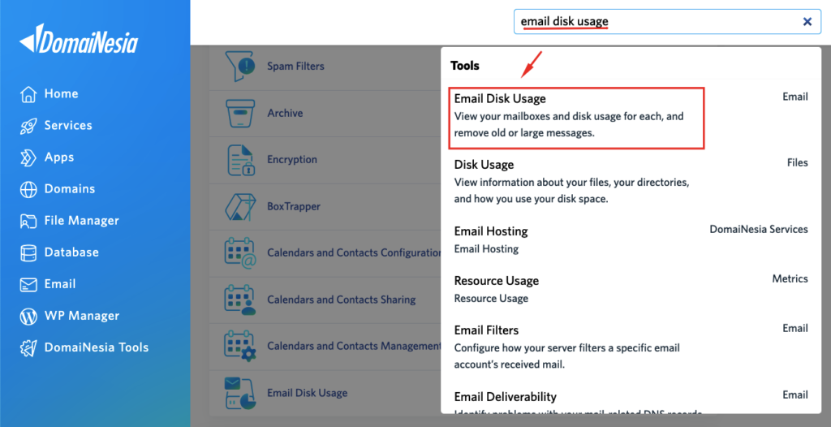The height and width of the screenshot is (427, 831).
Task: Click the DomaiNesia logo
Action: (79, 38)
